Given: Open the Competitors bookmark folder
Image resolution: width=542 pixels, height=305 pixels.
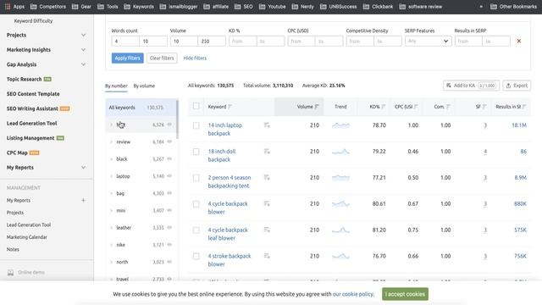Looking at the screenshot, I should (48, 6).
